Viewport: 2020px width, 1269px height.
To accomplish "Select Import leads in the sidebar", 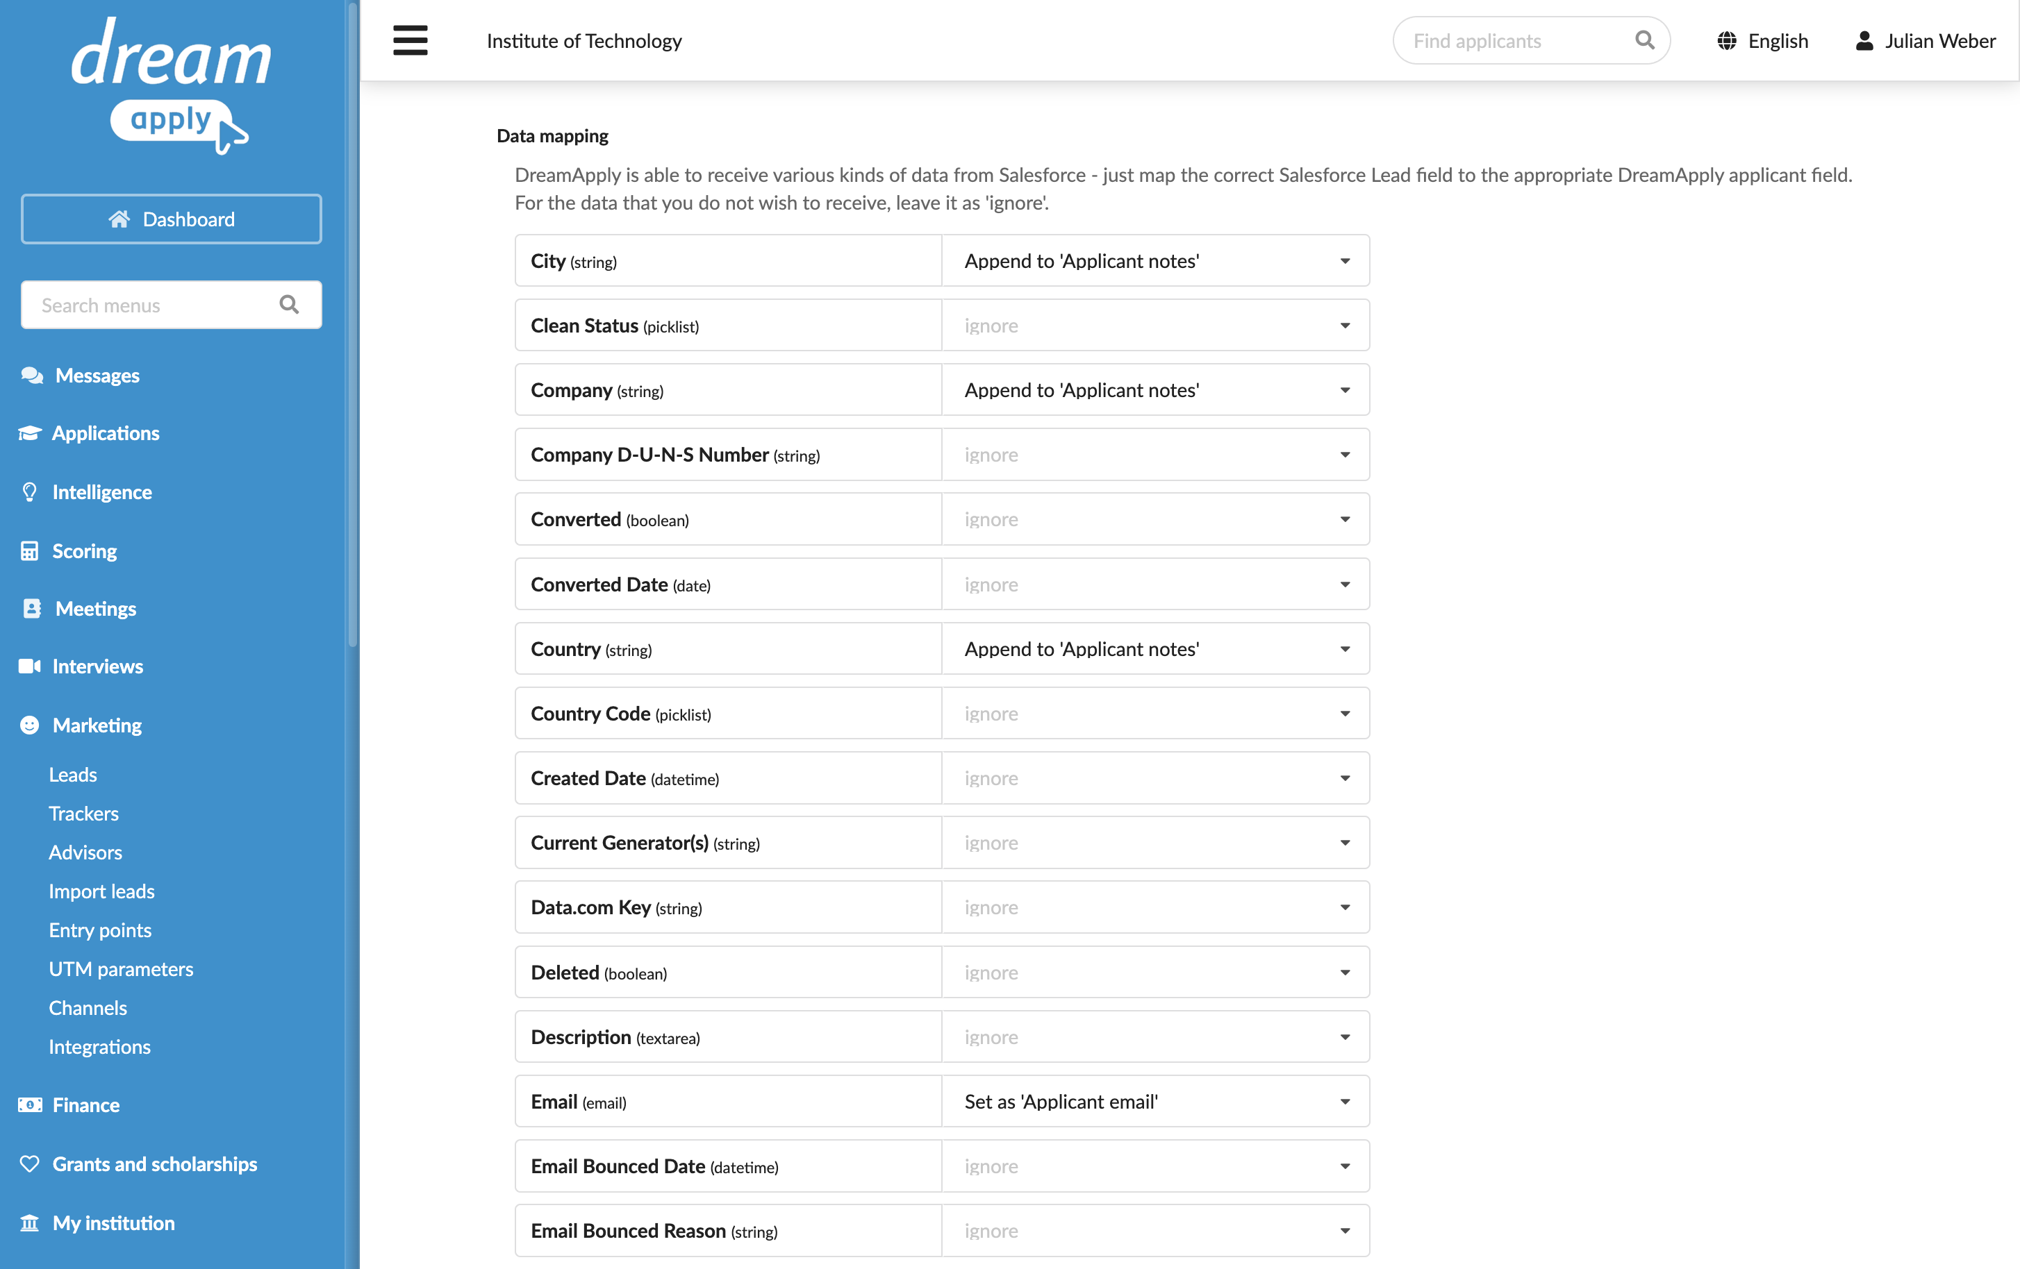I will (x=101, y=891).
